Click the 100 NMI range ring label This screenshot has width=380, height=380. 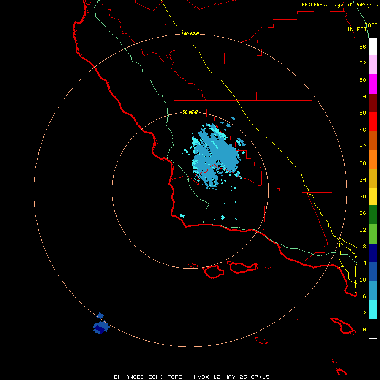pos(190,34)
